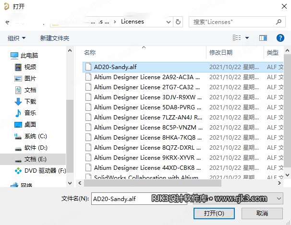Click the 视频 film icon
291x225 pixels.
click(x=18, y=67)
